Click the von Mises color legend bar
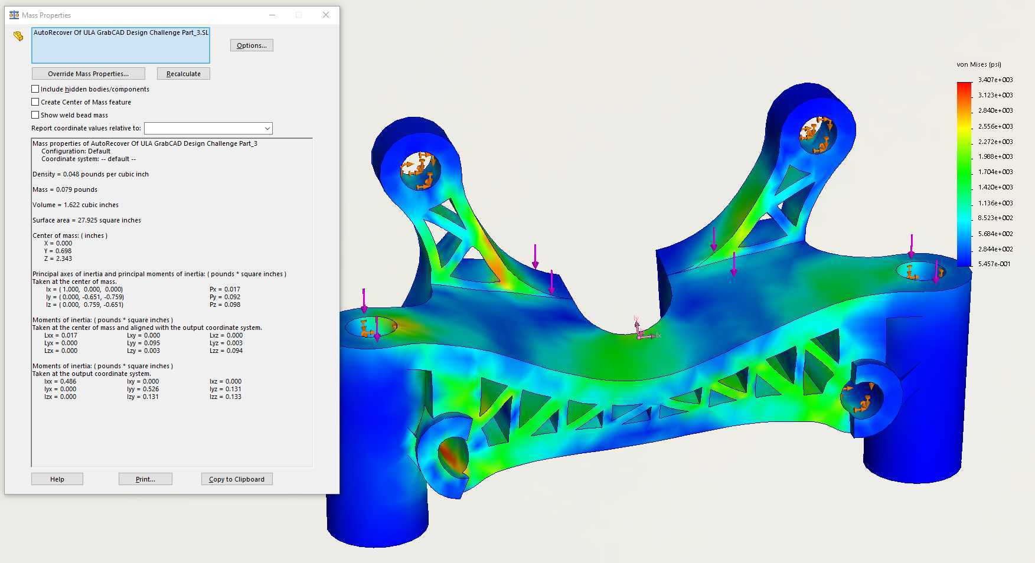The width and height of the screenshot is (1035, 563). [x=964, y=174]
